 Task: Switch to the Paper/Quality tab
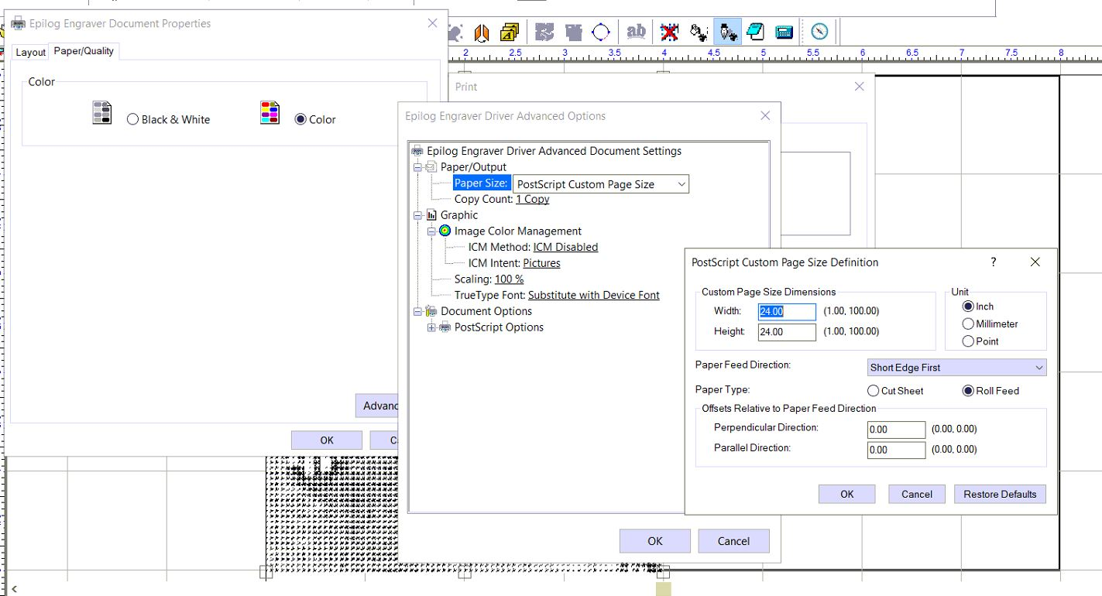click(x=84, y=51)
